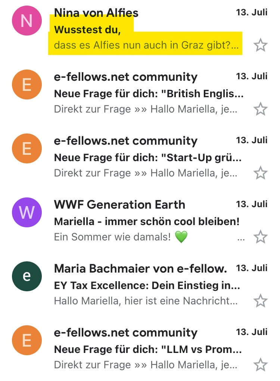Tap the orange E avatar beside the "Start-Up grü..." email

point(27,148)
